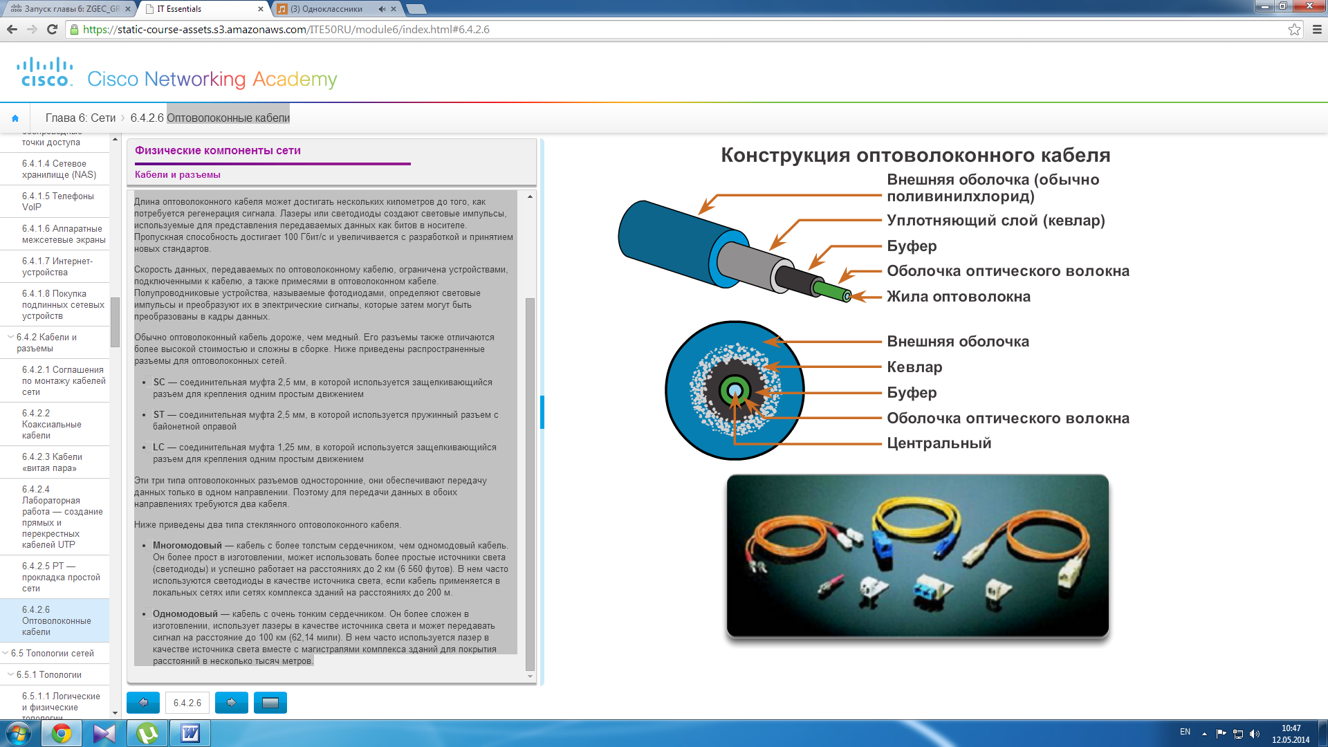Screen dimensions: 1328x747
Task: Open 6.4.2.1 Соглашения по монтажу кабелей
Action: [x=64, y=380]
